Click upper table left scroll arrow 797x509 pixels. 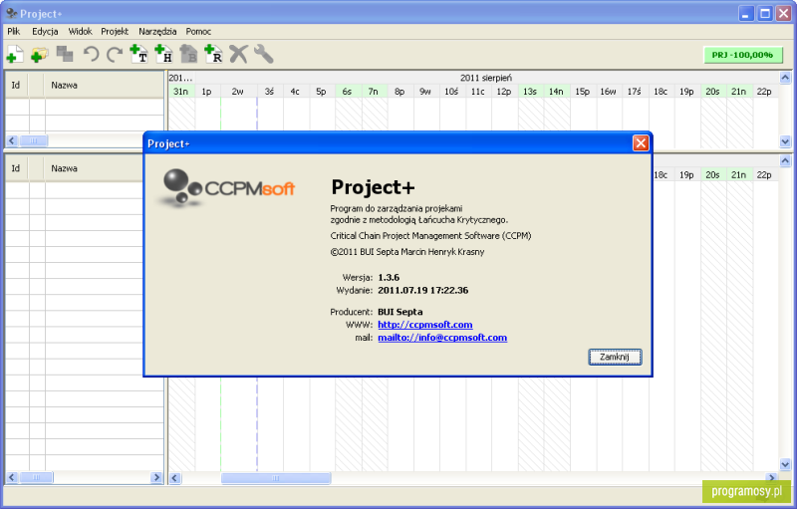pos(12,140)
